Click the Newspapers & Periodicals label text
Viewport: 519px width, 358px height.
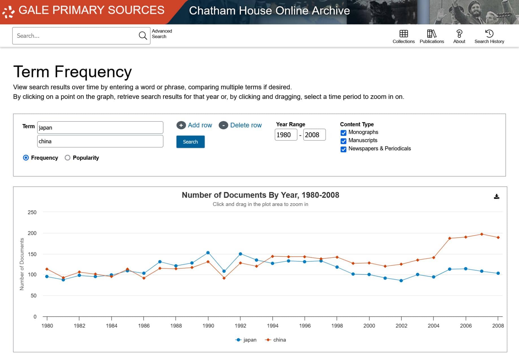[x=379, y=149]
